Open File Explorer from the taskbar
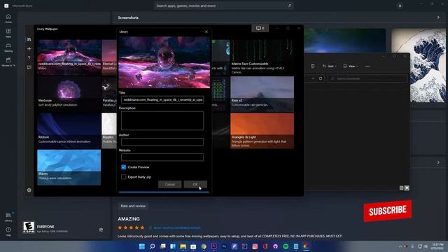Screen dimensions: 448x252 (x=183, y=246)
